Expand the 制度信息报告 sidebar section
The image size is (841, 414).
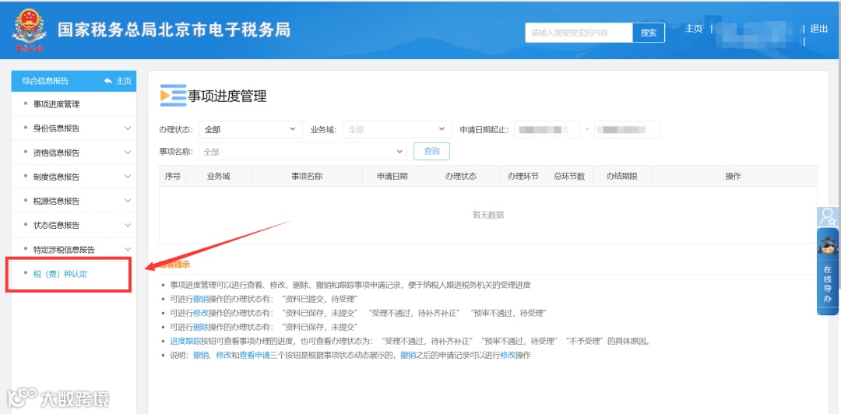click(74, 177)
